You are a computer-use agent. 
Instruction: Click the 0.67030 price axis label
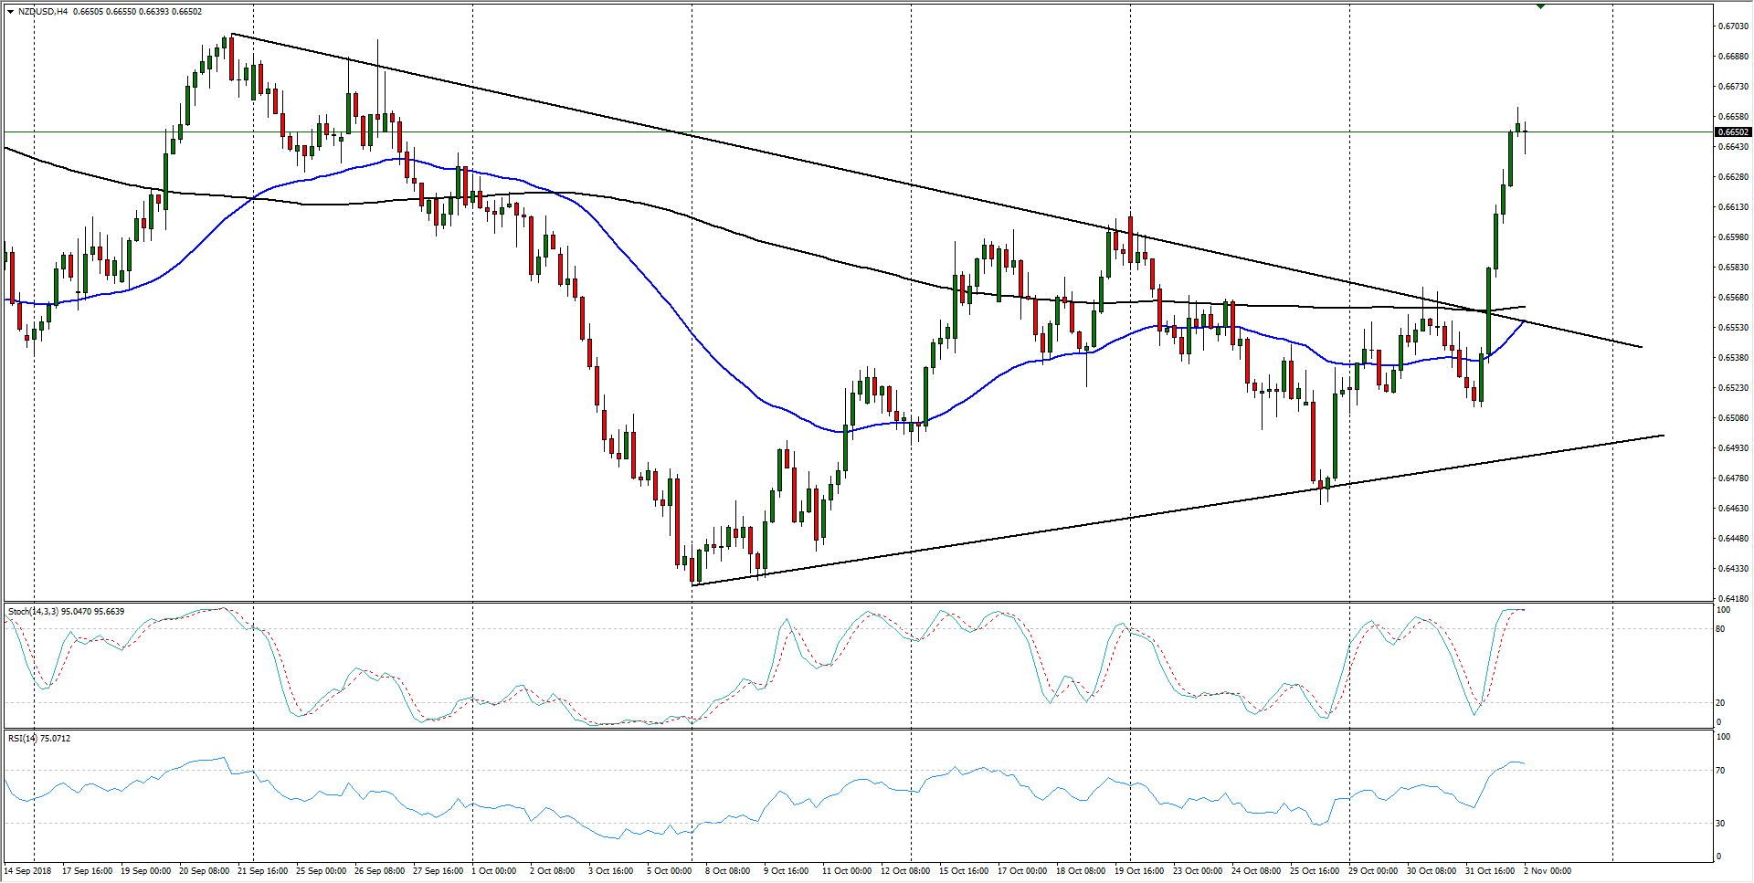1732,26
